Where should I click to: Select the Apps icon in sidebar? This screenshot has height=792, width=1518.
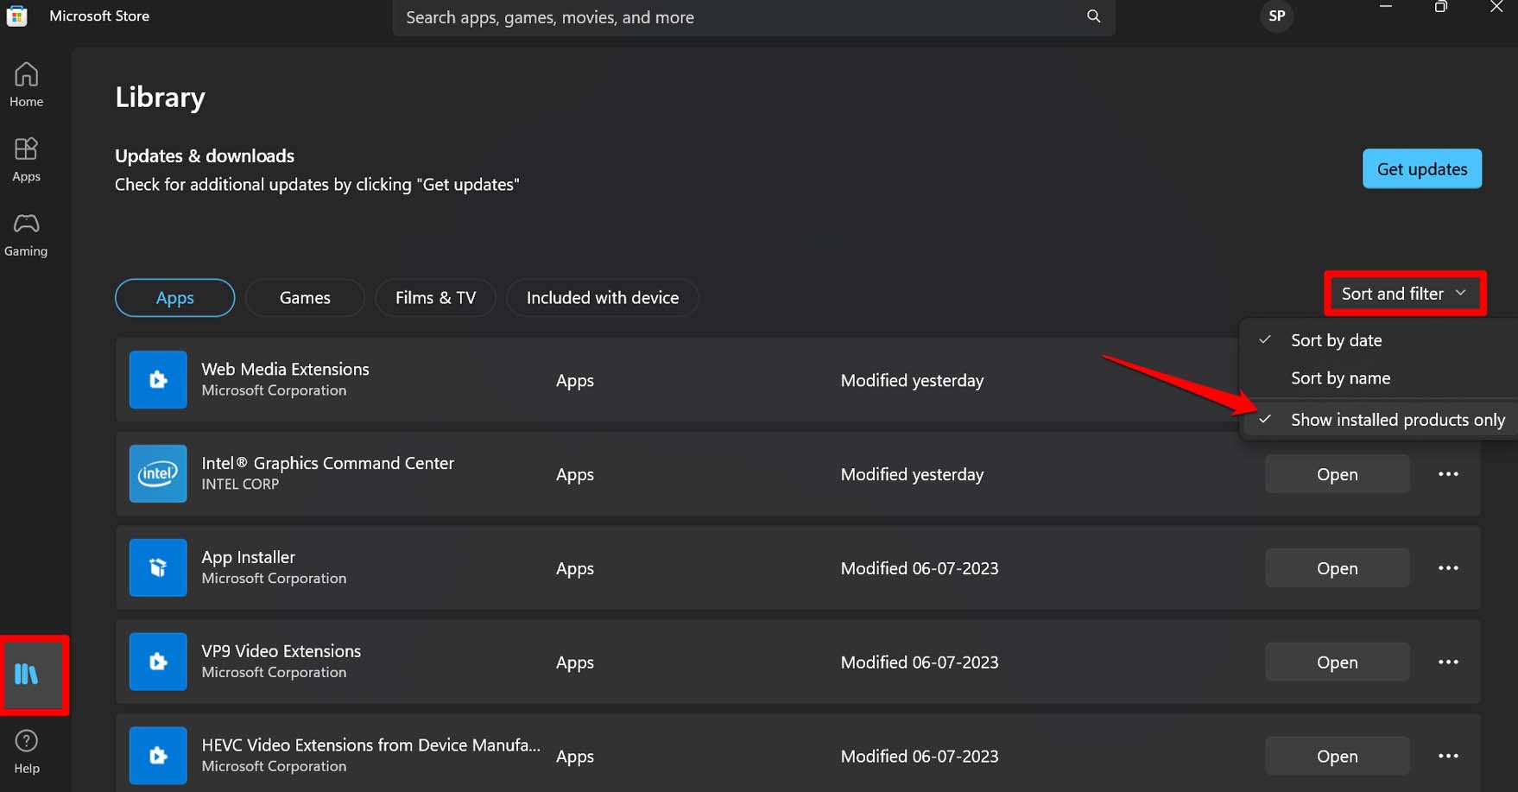26,158
